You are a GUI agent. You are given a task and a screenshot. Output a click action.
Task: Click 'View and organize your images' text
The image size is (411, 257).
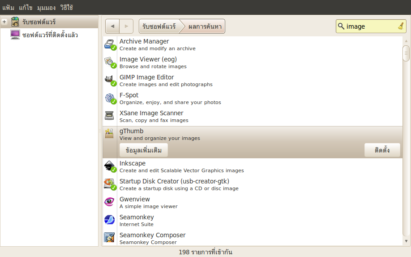pos(160,138)
